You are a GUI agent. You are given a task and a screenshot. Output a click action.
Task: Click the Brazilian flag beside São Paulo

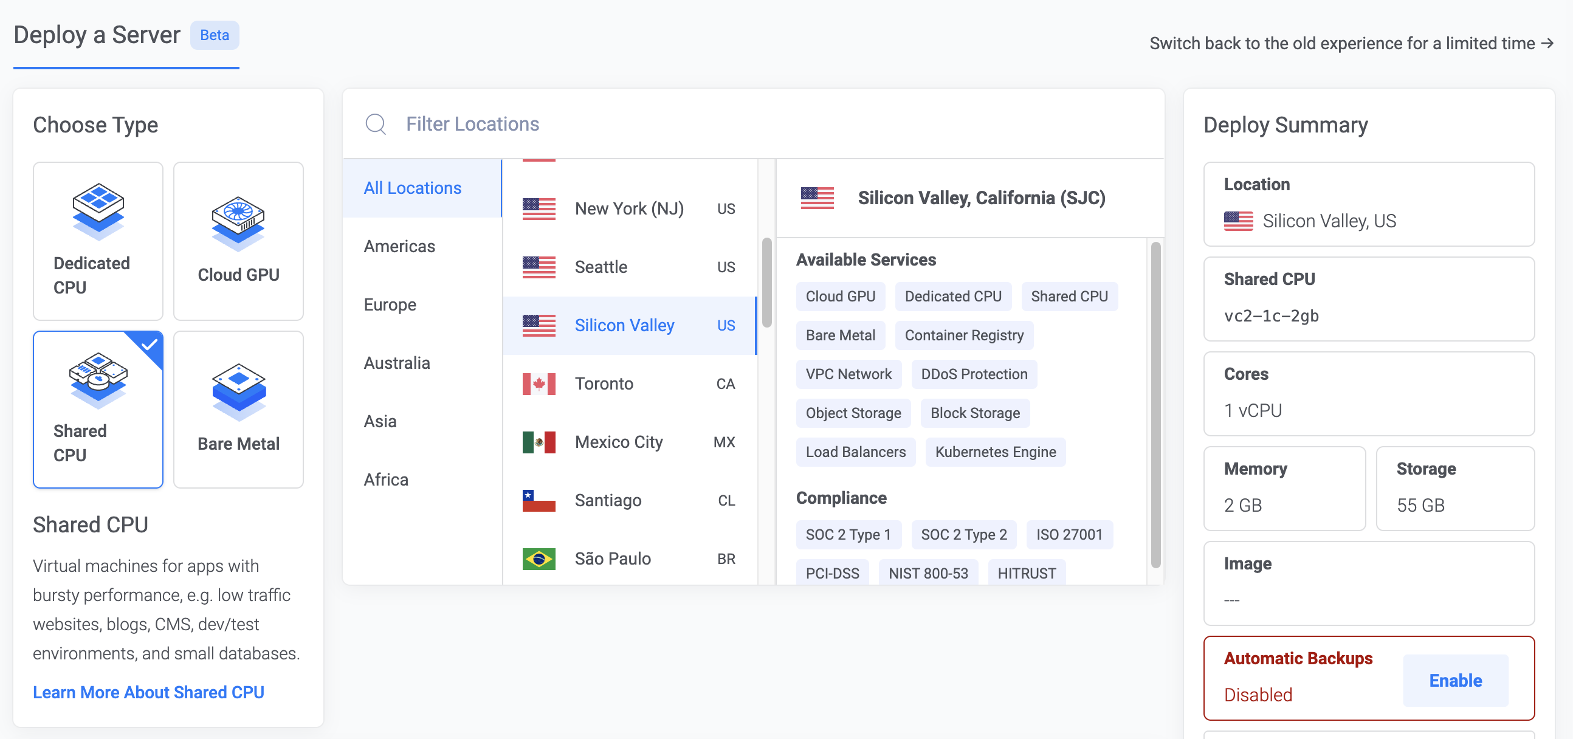[539, 559]
